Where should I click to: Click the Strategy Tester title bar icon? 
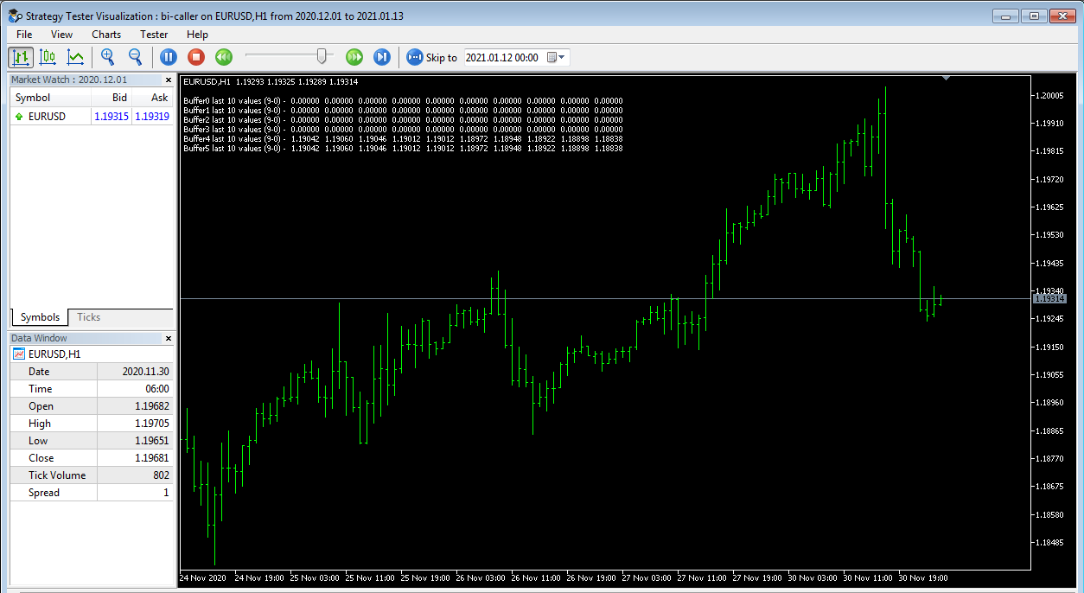pyautogui.click(x=15, y=16)
